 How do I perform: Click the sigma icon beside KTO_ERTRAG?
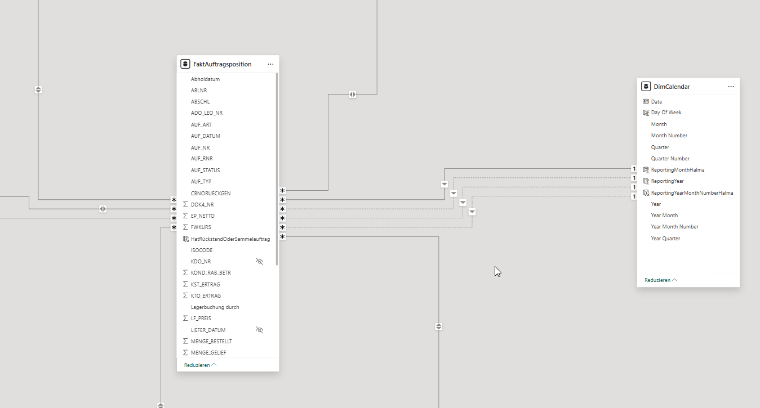185,295
